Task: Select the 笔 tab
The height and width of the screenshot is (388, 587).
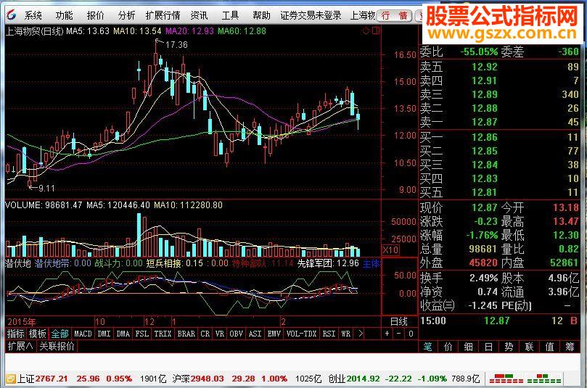Action: 428,347
